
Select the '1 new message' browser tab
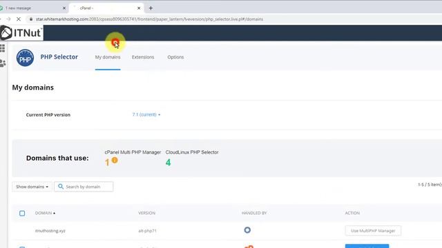tap(33, 8)
